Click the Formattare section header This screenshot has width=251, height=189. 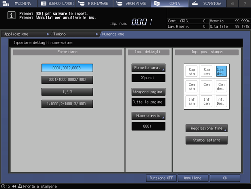(x=67, y=52)
